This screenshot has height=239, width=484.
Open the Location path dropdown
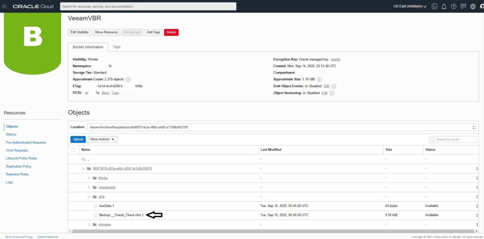click(x=282, y=127)
